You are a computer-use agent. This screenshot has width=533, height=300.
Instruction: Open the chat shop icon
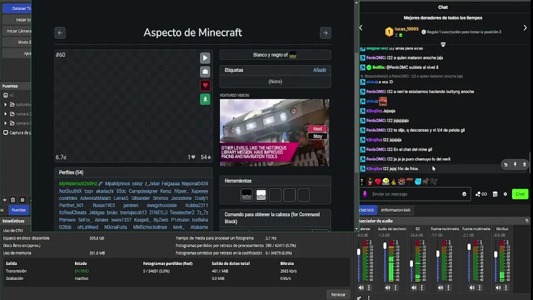tap(495, 194)
